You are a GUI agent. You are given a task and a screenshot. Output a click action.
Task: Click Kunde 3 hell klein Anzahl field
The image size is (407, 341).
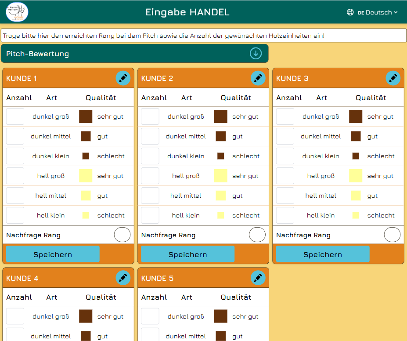click(x=285, y=215)
